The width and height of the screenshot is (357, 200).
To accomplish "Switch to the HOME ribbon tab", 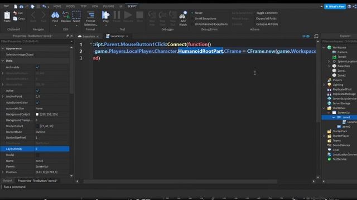I will pyautogui.click(x=57, y=6).
